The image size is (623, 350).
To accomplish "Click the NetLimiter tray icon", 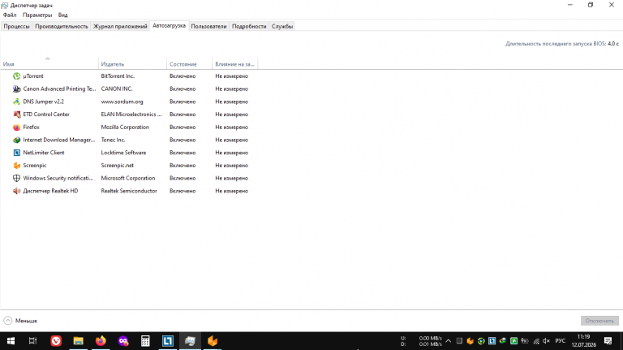I will click(x=492, y=341).
